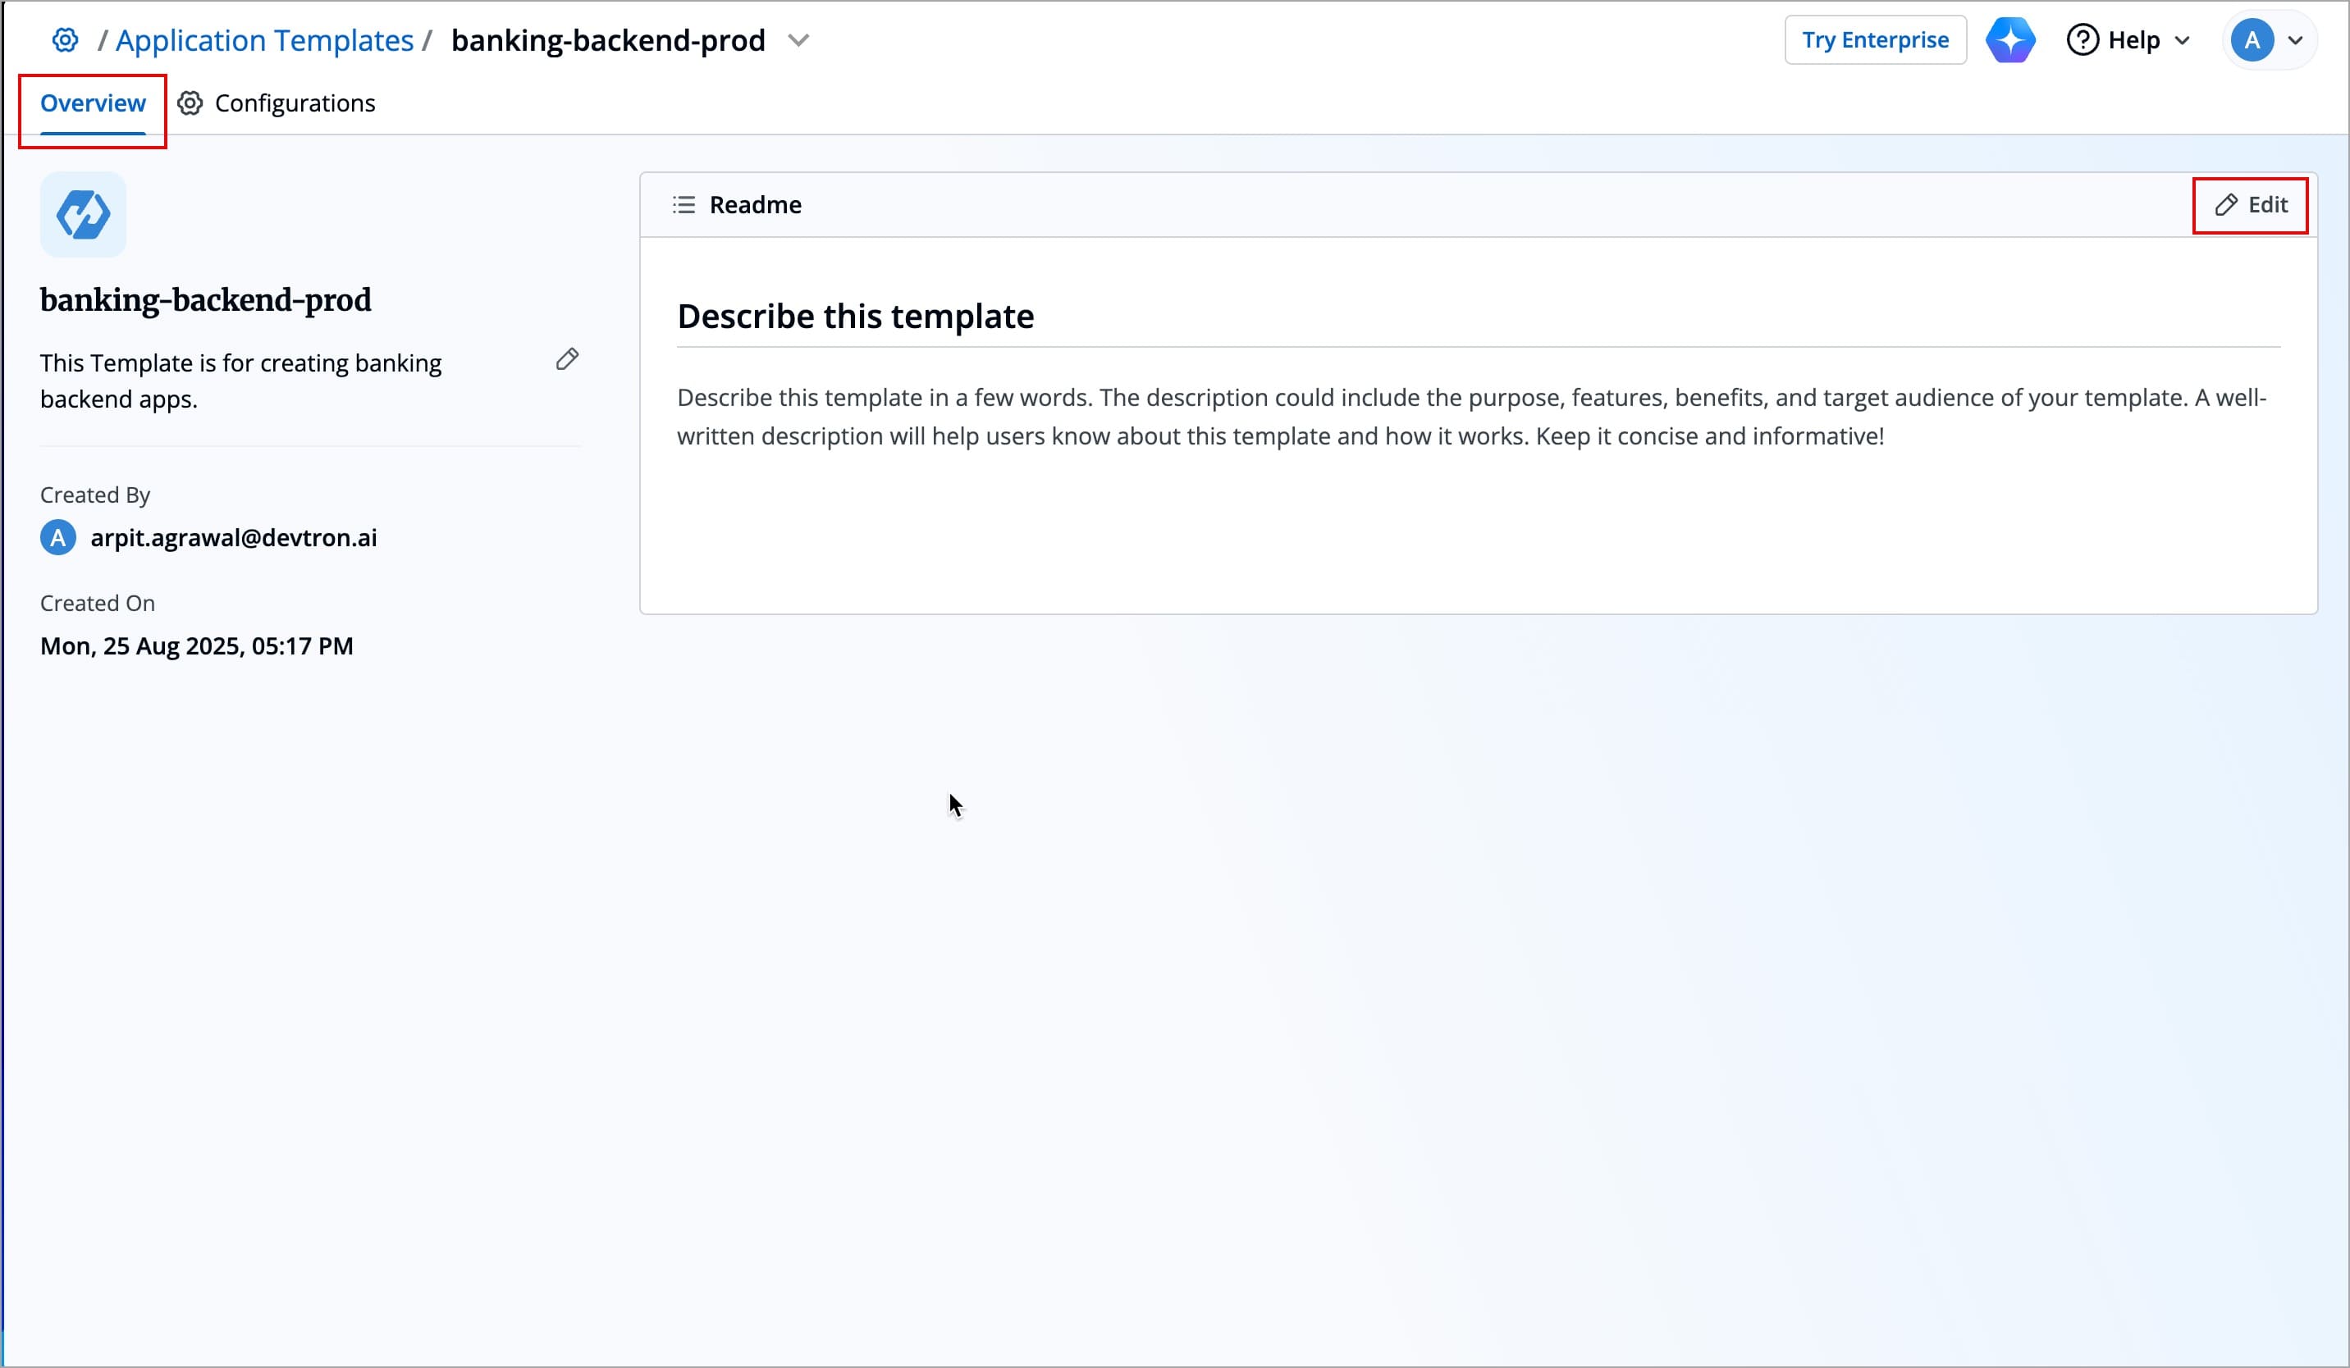Click the Help question mark icon
This screenshot has height=1368, width=2350.
[2084, 39]
